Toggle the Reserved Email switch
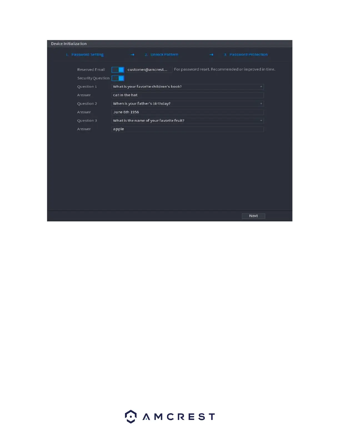This screenshot has height=440, width=340. [117, 70]
